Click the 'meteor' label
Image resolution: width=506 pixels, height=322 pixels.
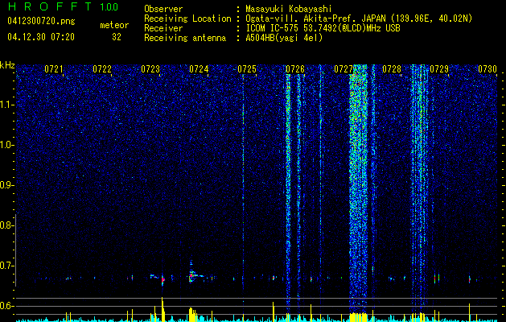114,25
